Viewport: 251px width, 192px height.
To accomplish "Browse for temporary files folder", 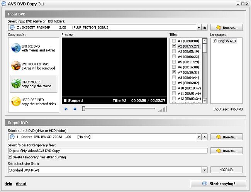I will coord(226,151).
